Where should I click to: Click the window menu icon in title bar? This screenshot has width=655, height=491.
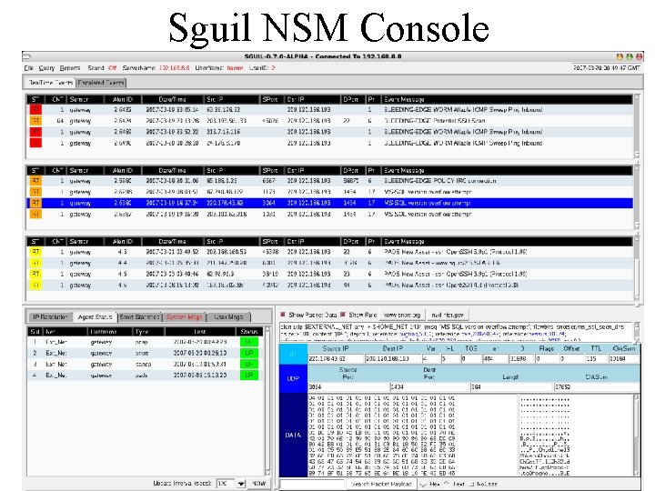(26, 56)
